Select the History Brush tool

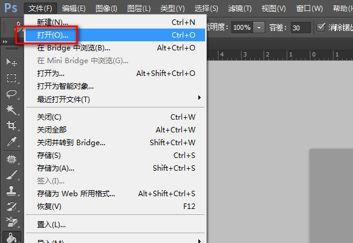tap(12, 207)
